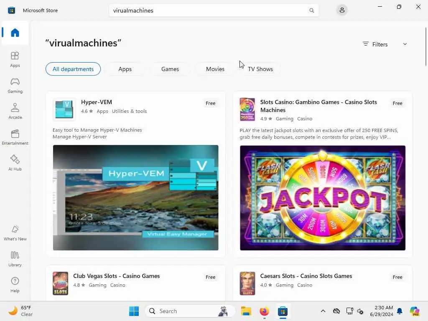
Task: Click Microsoft Store taskbar icon
Action: pos(283,311)
